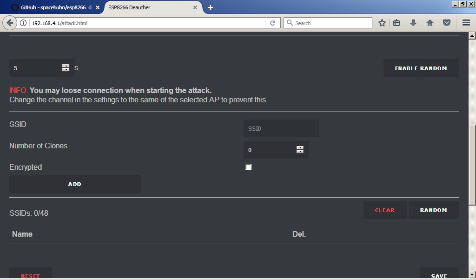Bookmark this page with star icon

click(x=382, y=23)
